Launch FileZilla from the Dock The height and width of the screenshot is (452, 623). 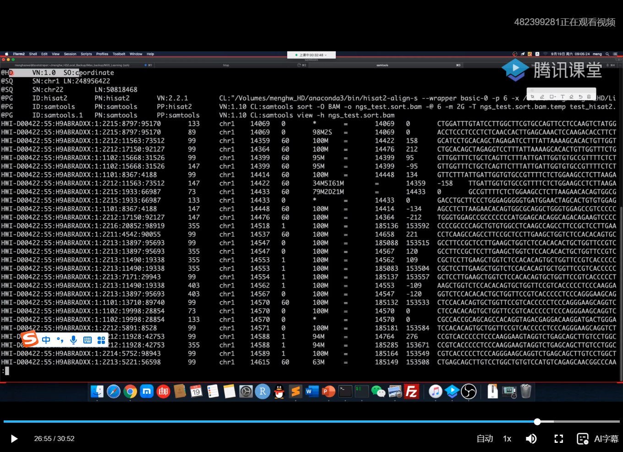tap(411, 392)
